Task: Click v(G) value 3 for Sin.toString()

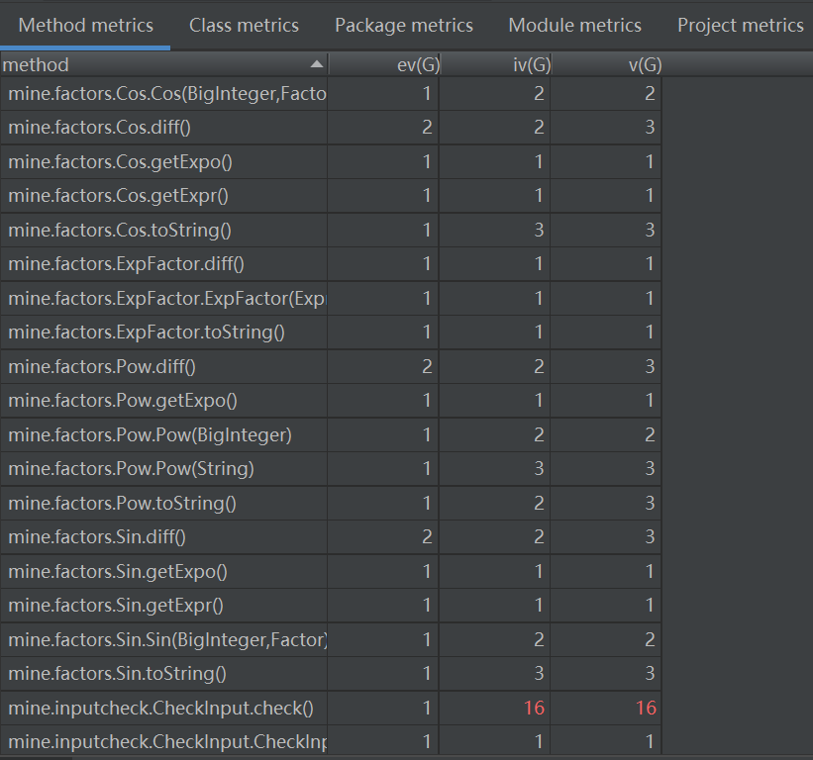Action: tap(650, 673)
